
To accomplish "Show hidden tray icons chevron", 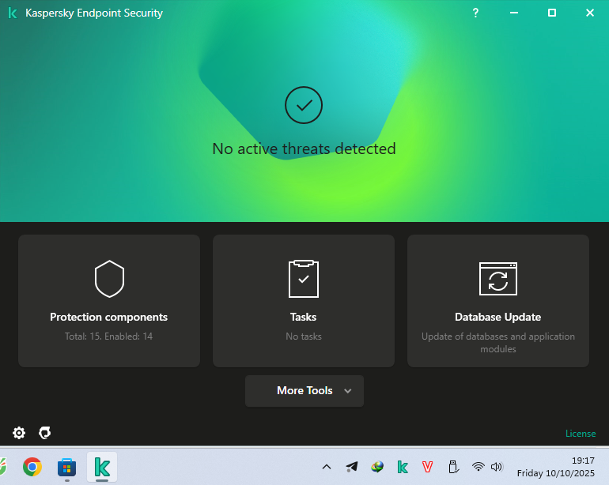I will click(x=327, y=467).
